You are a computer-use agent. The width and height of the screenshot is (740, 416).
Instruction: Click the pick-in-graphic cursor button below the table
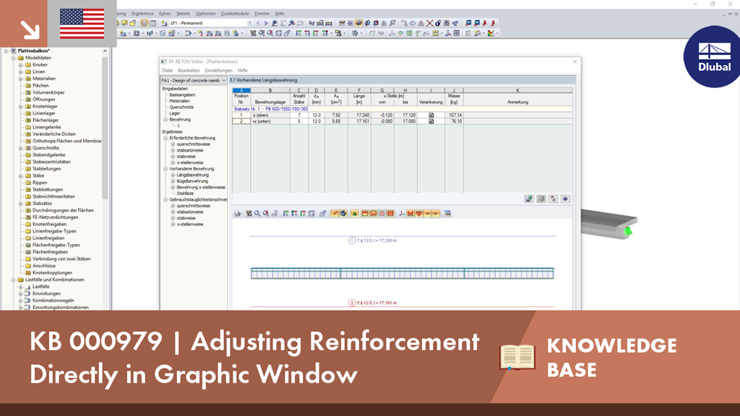[553, 199]
